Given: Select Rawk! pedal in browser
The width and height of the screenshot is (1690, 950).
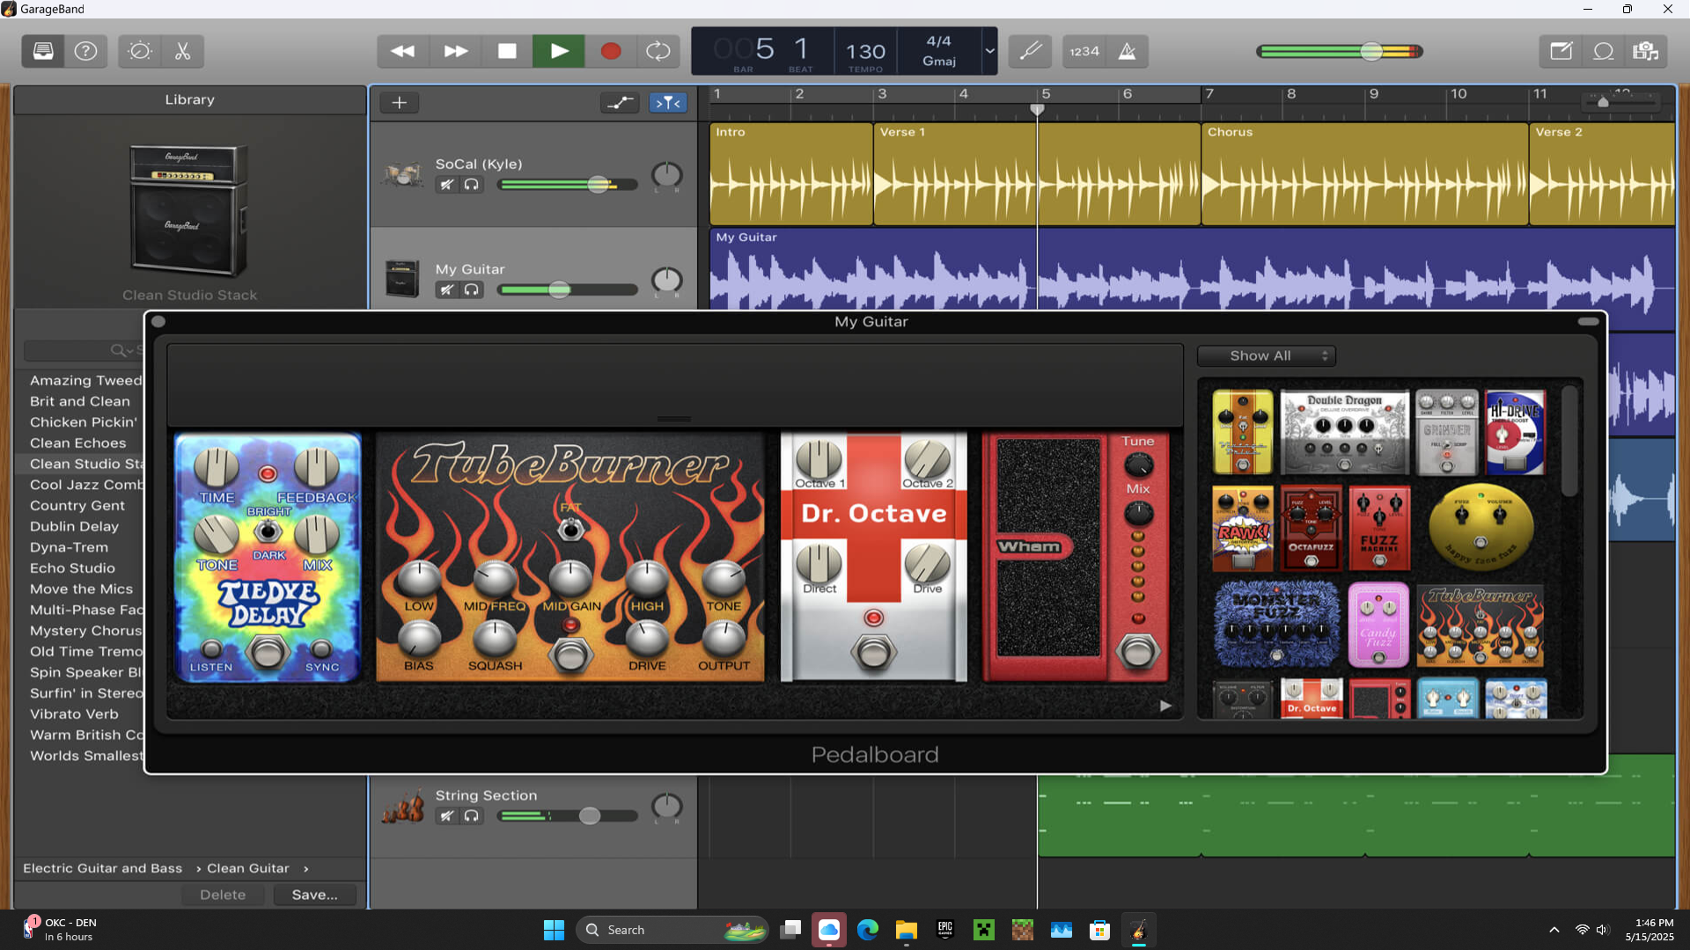Looking at the screenshot, I should pyautogui.click(x=1243, y=528).
